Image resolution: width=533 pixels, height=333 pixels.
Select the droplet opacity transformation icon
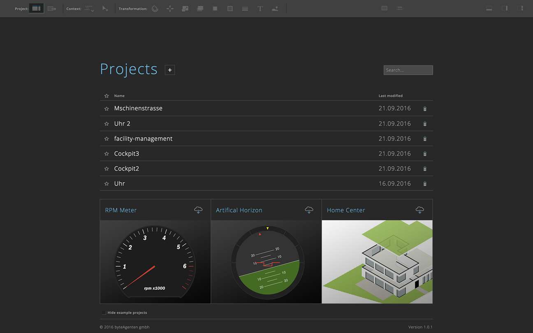click(x=155, y=8)
